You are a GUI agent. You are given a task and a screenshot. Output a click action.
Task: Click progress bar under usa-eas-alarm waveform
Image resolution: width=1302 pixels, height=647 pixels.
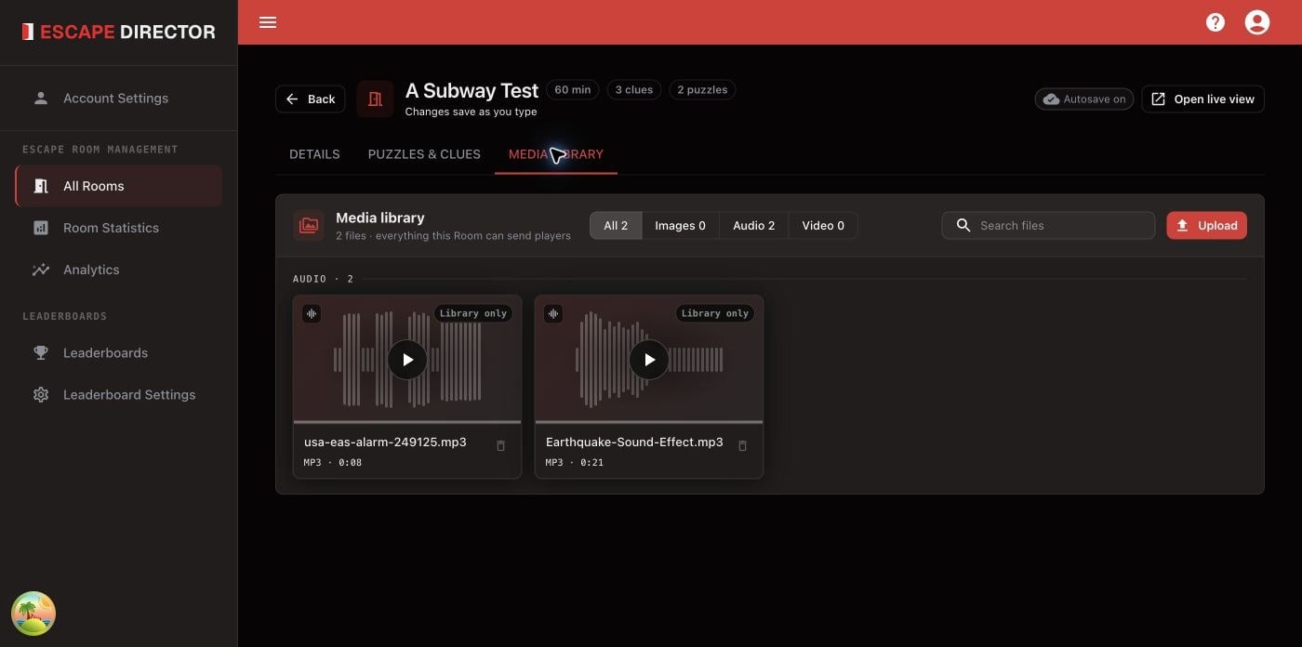point(407,422)
